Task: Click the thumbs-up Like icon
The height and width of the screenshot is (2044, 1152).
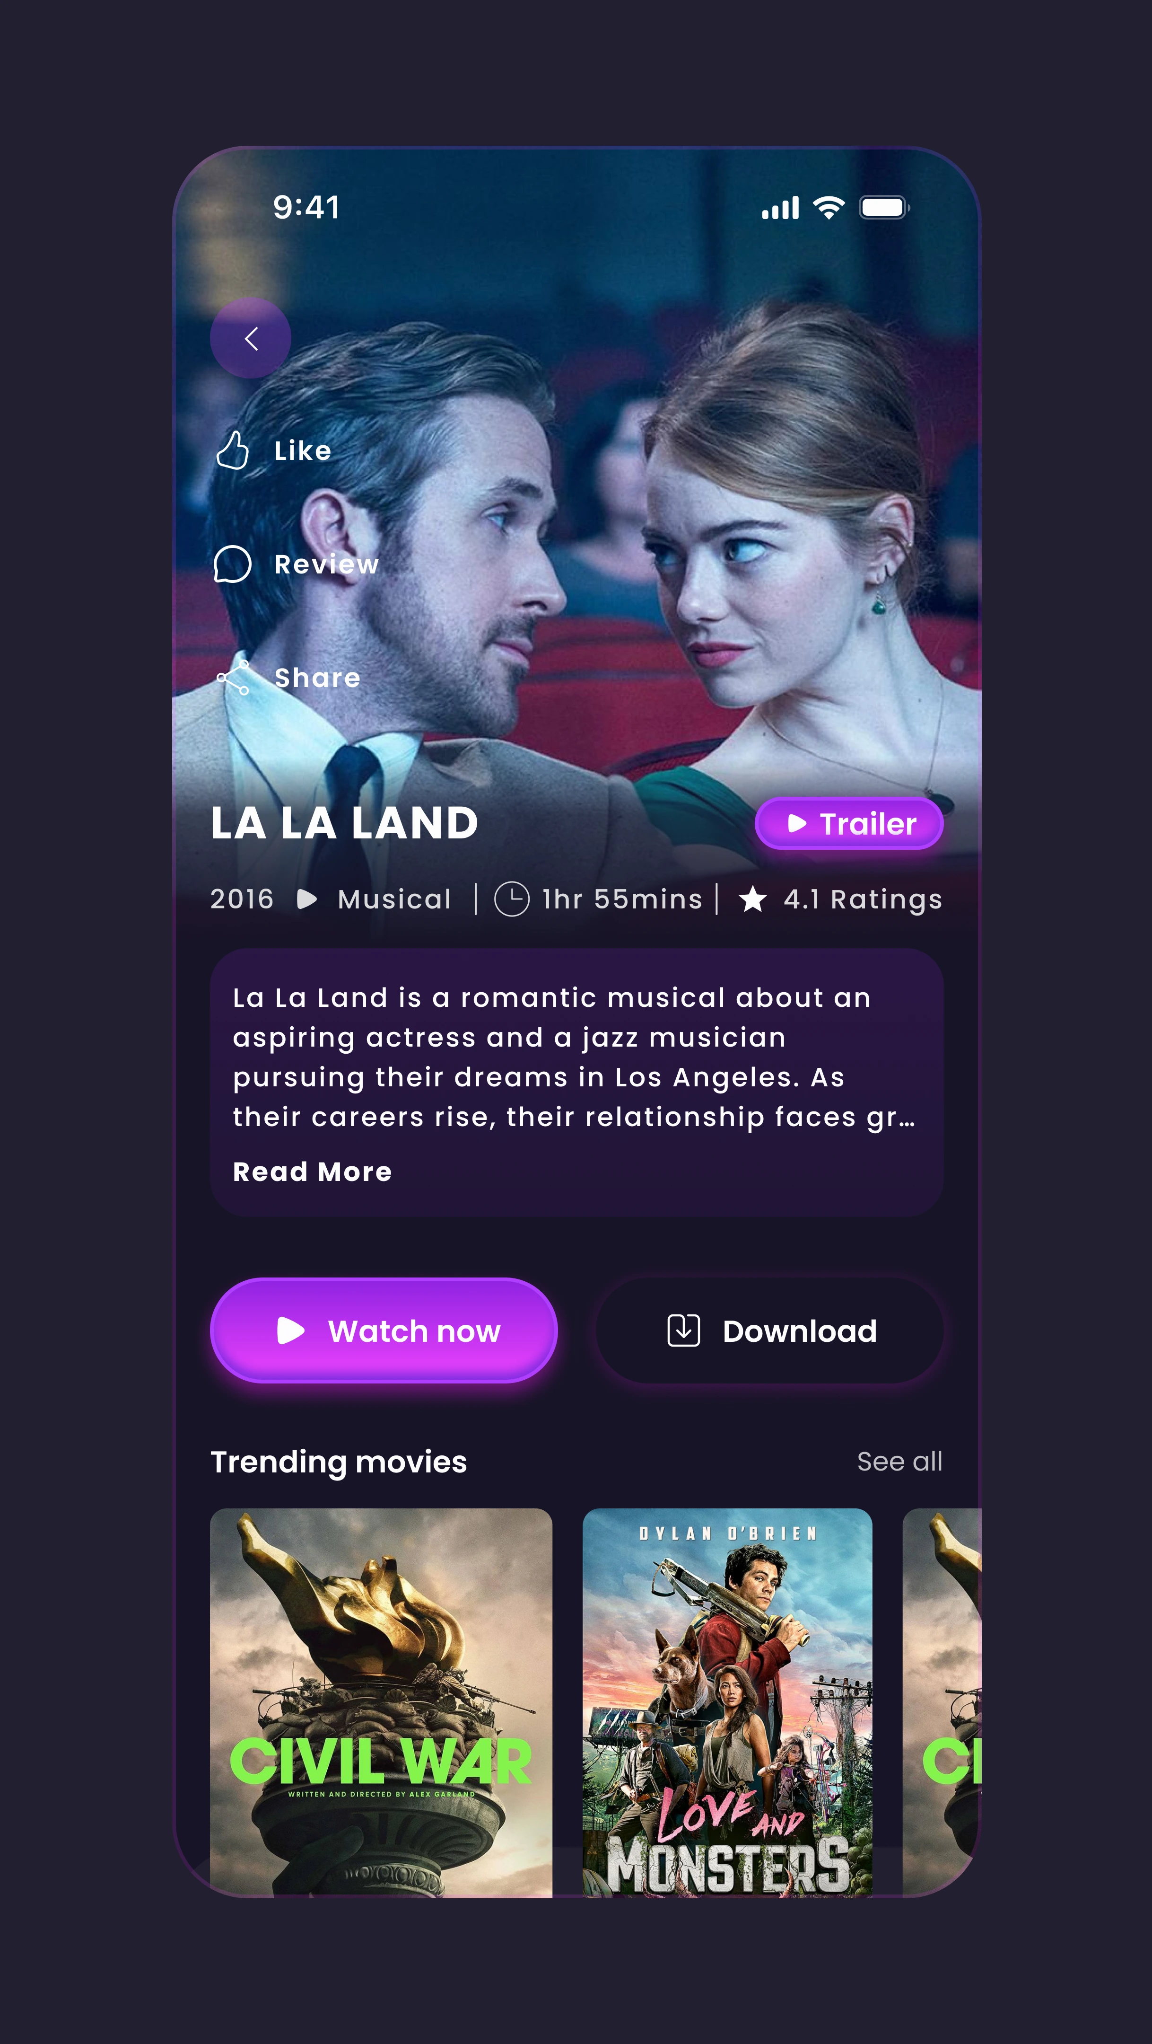Action: tap(233, 450)
